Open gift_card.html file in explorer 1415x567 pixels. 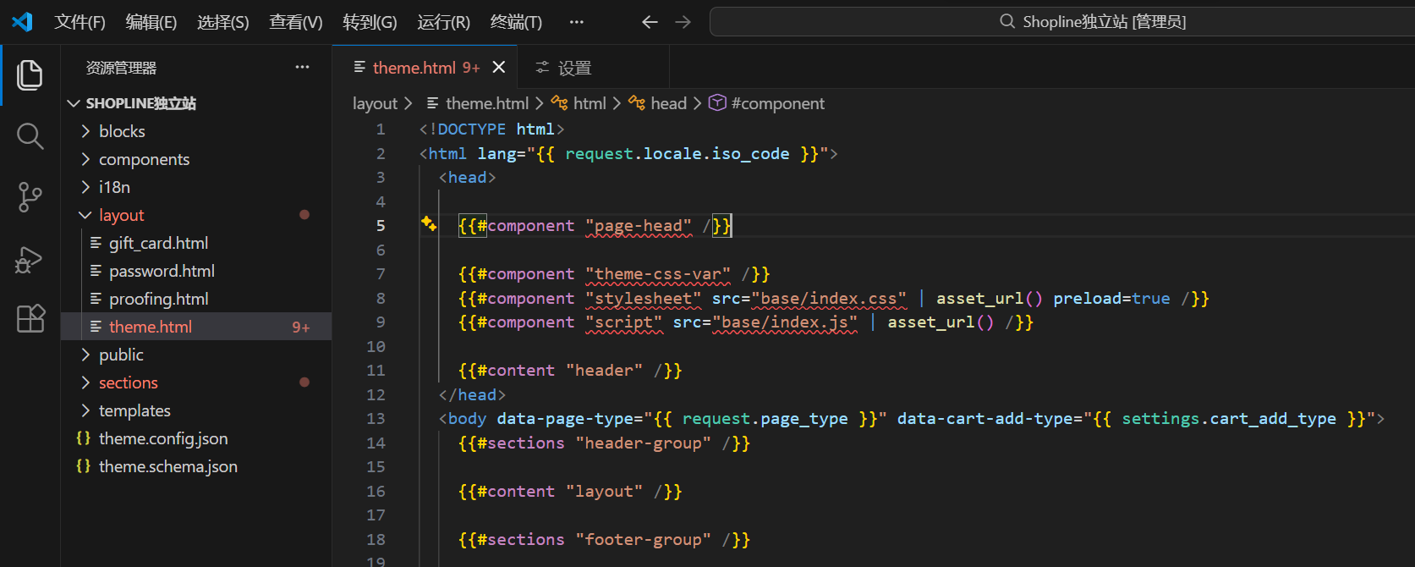158,243
